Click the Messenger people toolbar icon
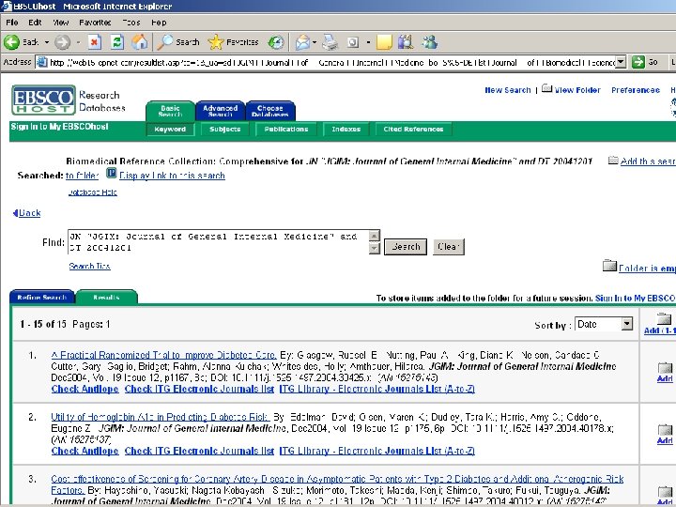The height and width of the screenshot is (507, 676). (x=430, y=42)
